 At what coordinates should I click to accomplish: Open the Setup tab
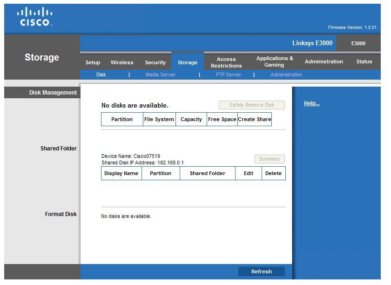(x=93, y=62)
